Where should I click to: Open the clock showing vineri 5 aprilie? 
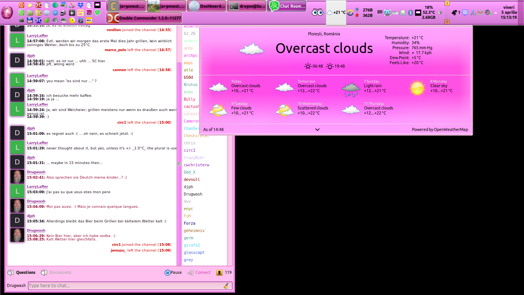click(x=508, y=12)
